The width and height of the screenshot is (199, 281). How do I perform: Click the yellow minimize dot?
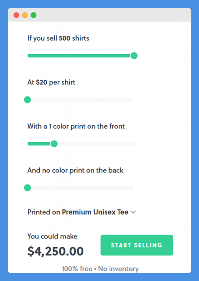(25, 15)
